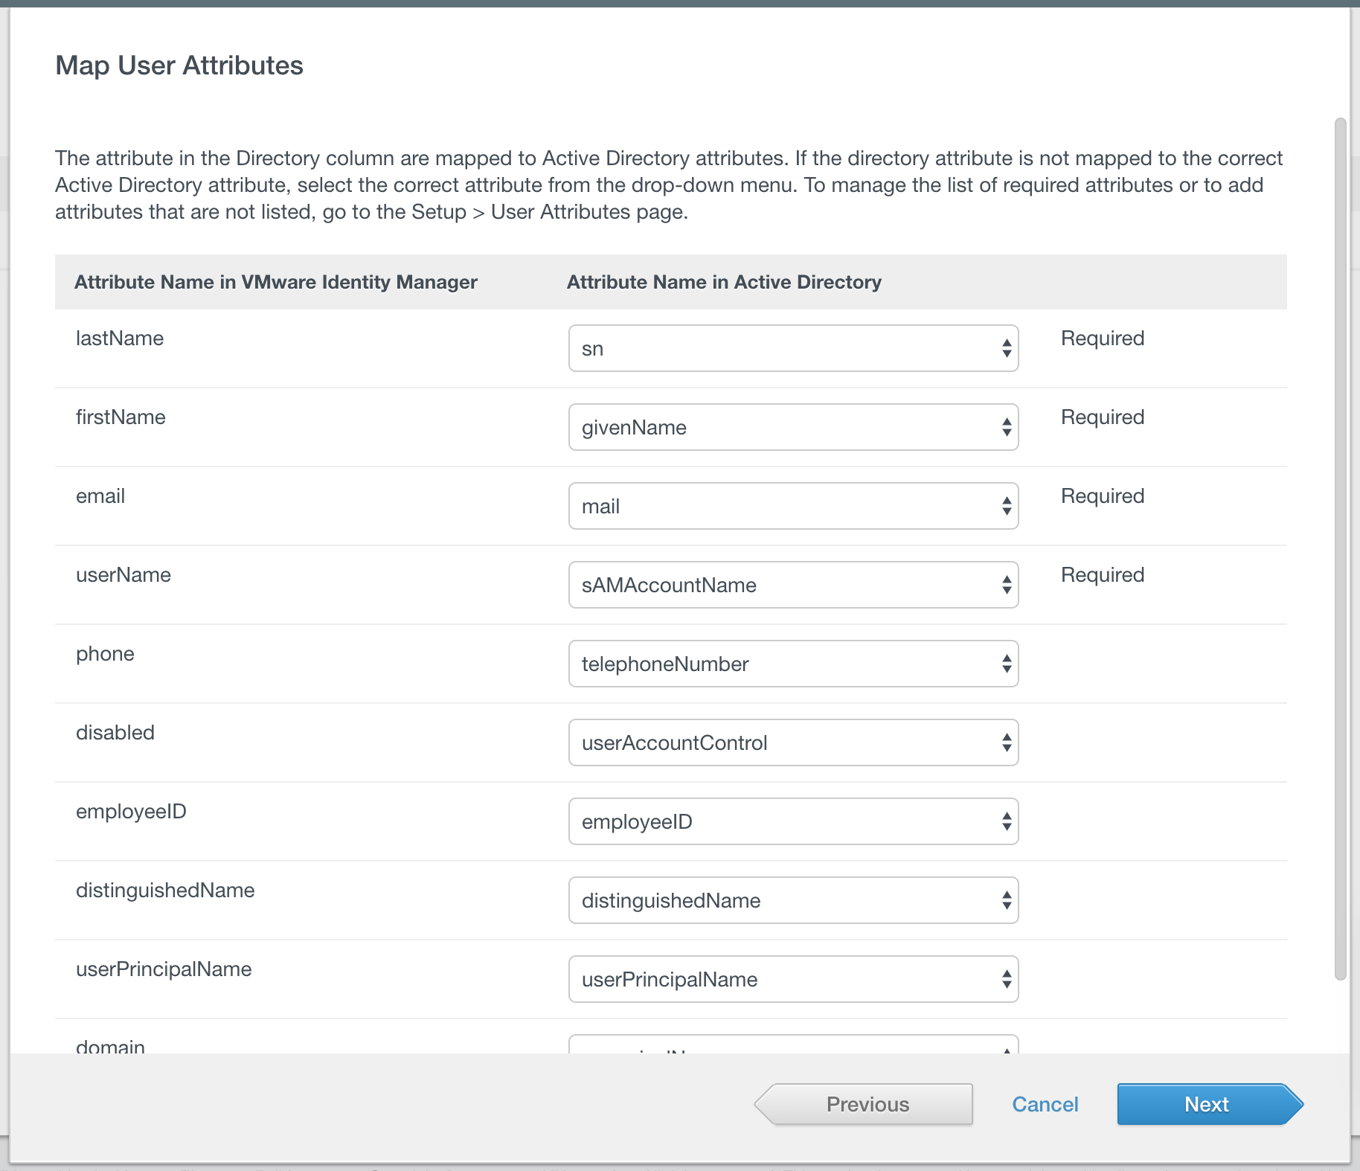Expand the employeeID attribute dropdown
This screenshot has width=1360, height=1171.
click(793, 821)
